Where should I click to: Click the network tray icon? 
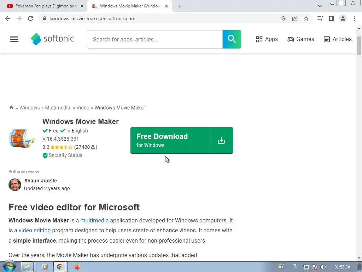coord(306,267)
